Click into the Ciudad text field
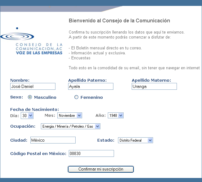This screenshot has width=202, height=182. (x=53, y=140)
